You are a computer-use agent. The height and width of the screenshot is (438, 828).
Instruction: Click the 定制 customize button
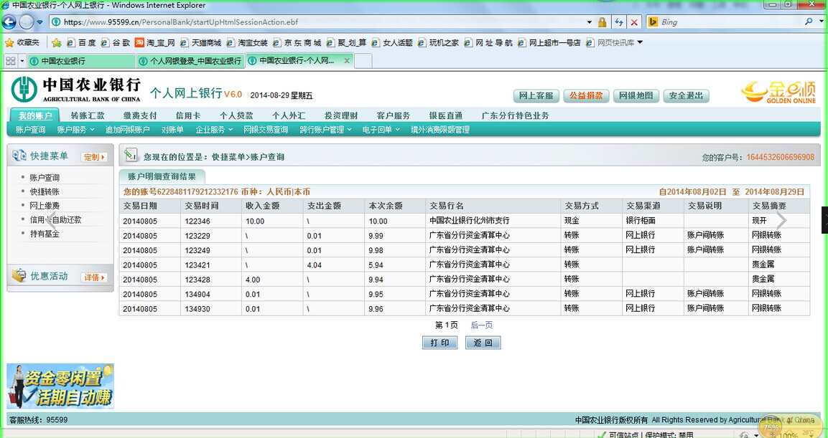[x=95, y=157]
